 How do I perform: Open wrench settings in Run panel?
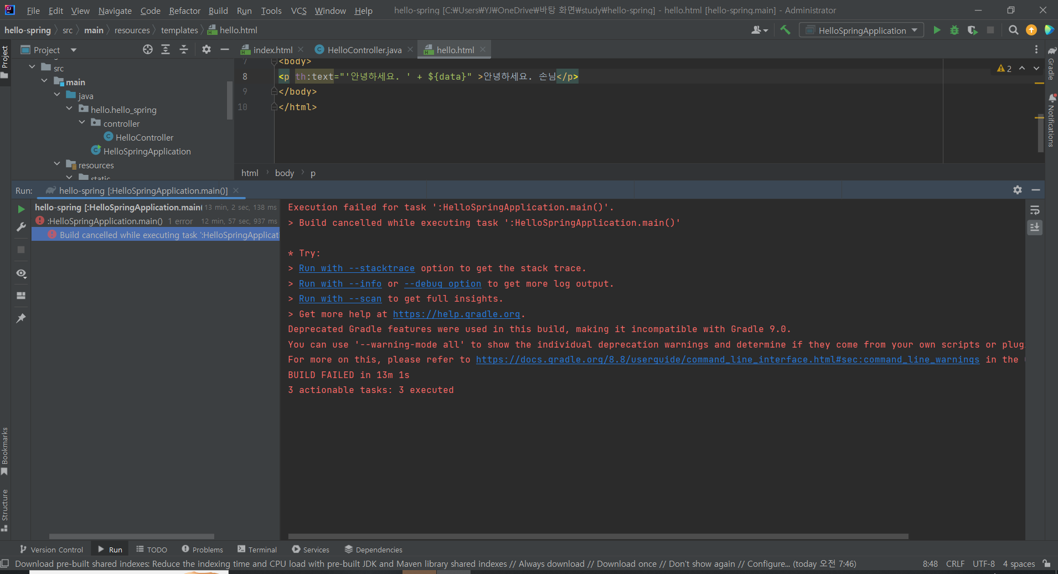point(21,227)
